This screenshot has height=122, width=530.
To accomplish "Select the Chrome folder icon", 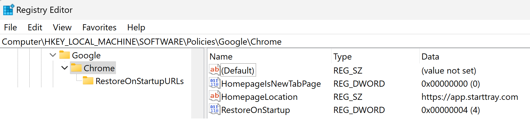I will tap(76, 68).
